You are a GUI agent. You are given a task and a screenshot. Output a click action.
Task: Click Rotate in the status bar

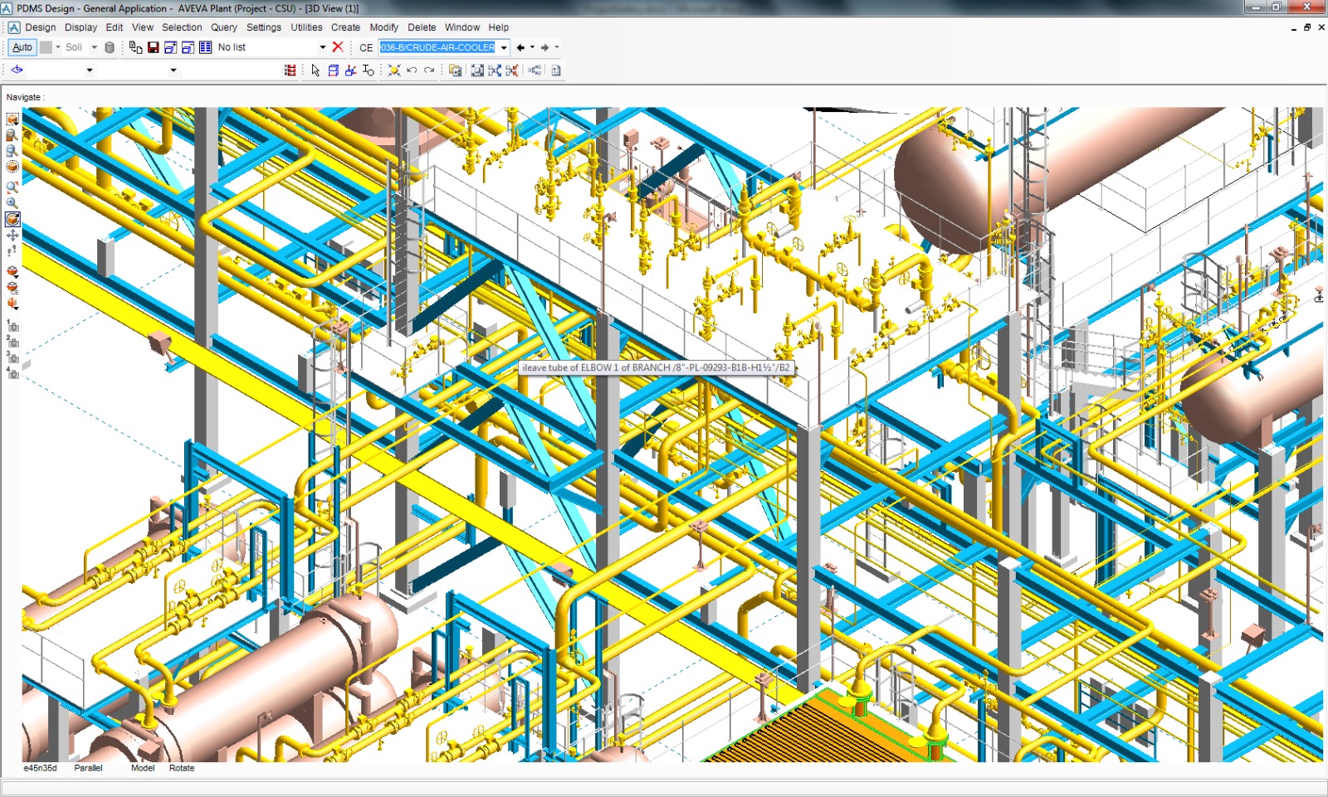point(181,768)
